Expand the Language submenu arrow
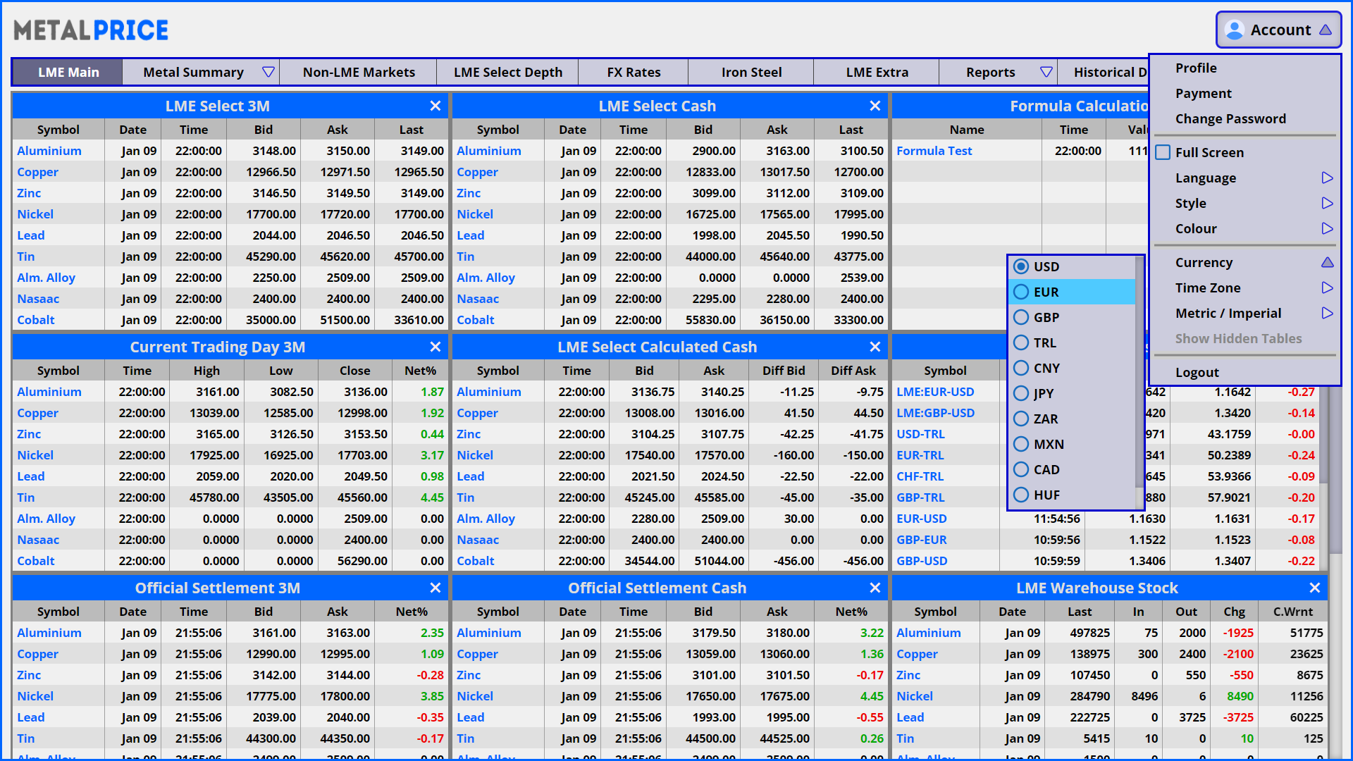1353x761 pixels. [x=1327, y=178]
